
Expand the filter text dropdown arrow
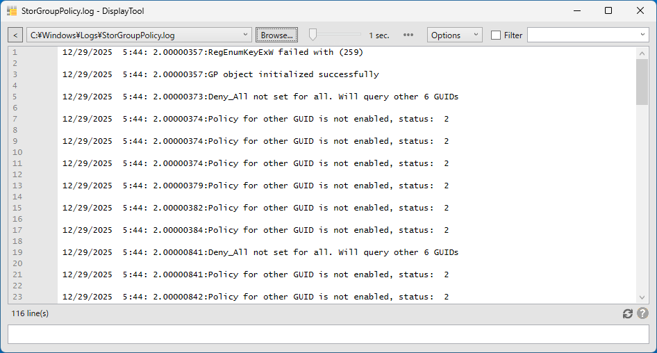[642, 35]
